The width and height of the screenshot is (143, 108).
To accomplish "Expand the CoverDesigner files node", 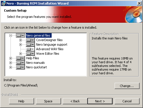I will coord(20,40).
